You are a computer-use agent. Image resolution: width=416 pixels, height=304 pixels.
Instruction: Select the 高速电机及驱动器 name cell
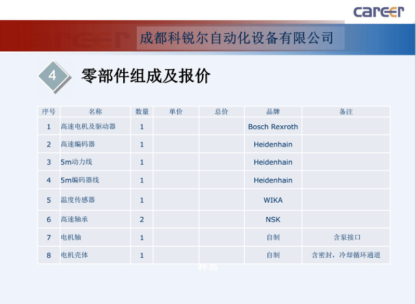(x=88, y=126)
